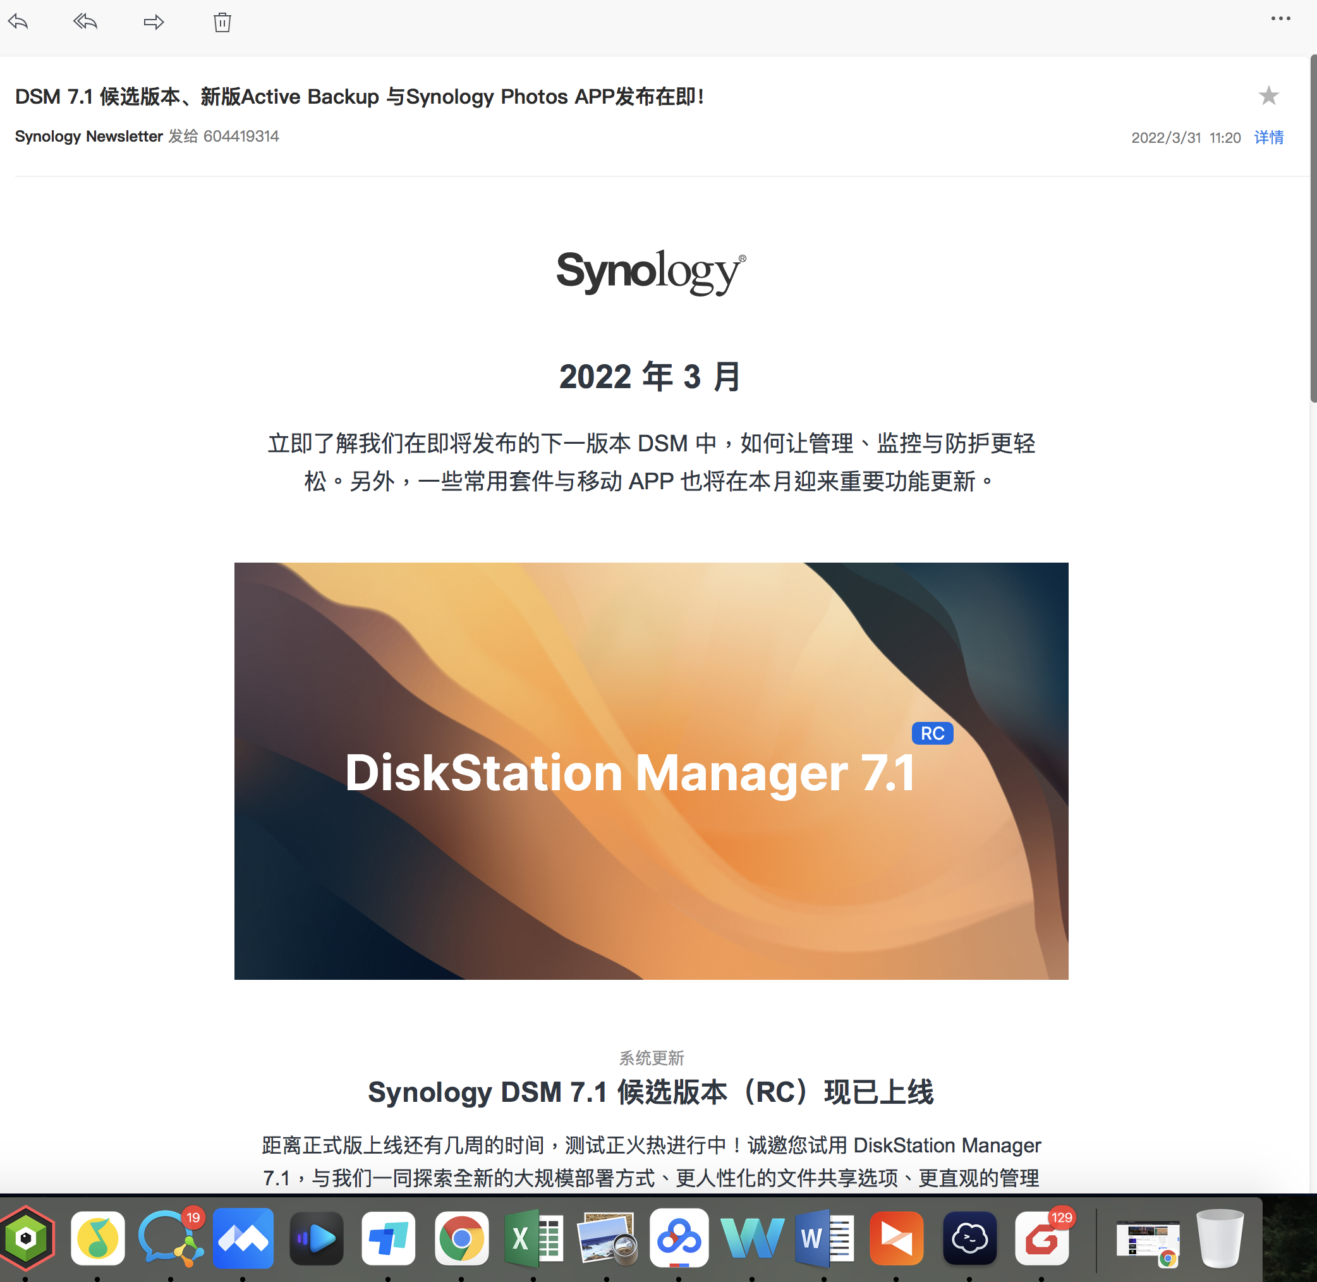Screen dimensions: 1317x1282
Task: Open the 详情 details link
Action: coord(1268,137)
